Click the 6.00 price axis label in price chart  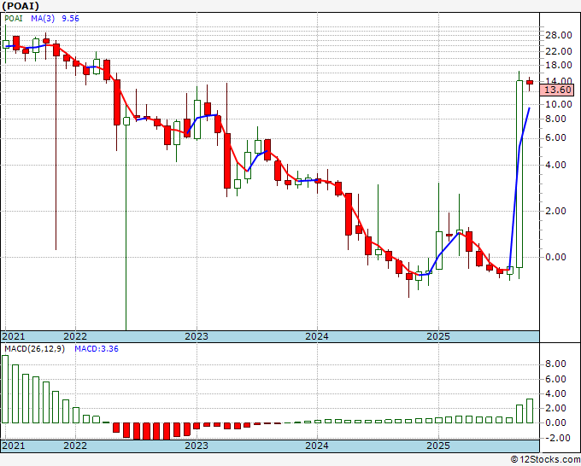tap(556, 137)
